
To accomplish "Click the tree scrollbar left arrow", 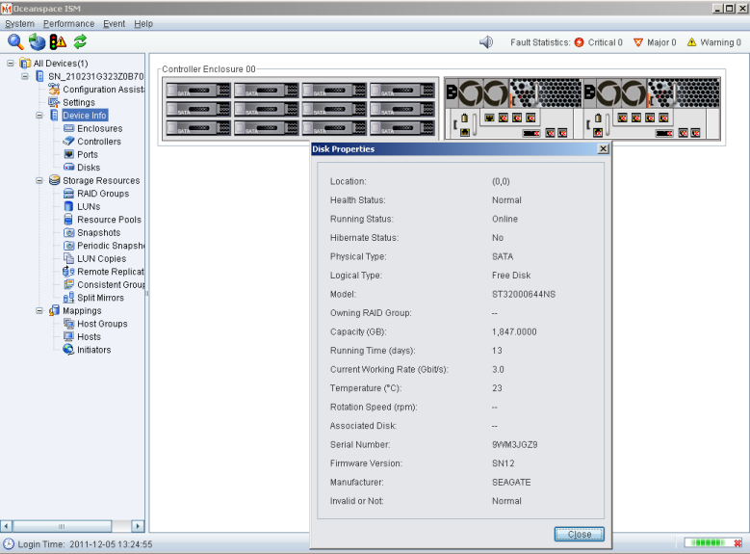I will click(x=6, y=526).
